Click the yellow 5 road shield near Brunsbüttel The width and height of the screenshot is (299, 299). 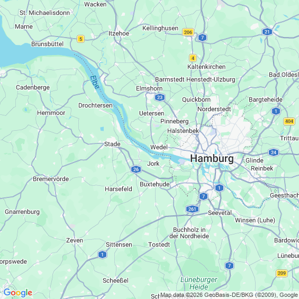click(x=80, y=39)
